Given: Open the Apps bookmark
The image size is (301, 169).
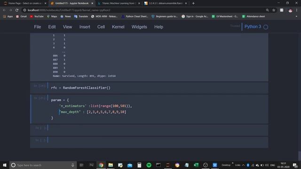Looking at the screenshot, I should [x=8, y=16].
